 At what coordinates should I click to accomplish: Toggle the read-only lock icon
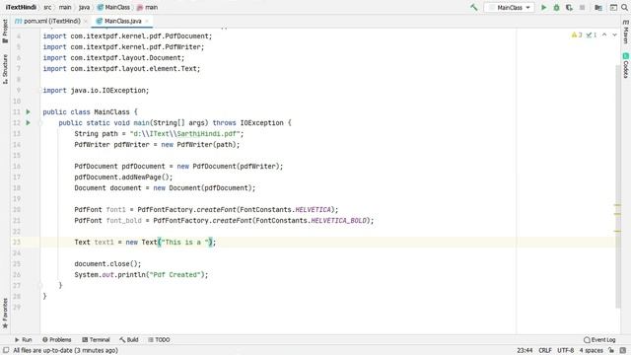click(x=611, y=351)
